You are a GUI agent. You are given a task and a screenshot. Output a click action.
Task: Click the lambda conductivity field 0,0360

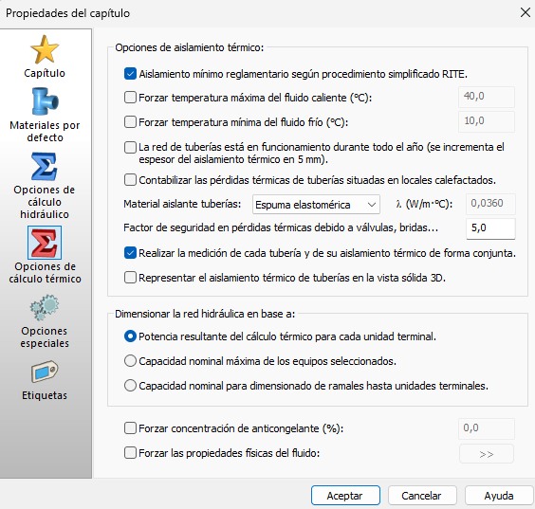coord(490,204)
